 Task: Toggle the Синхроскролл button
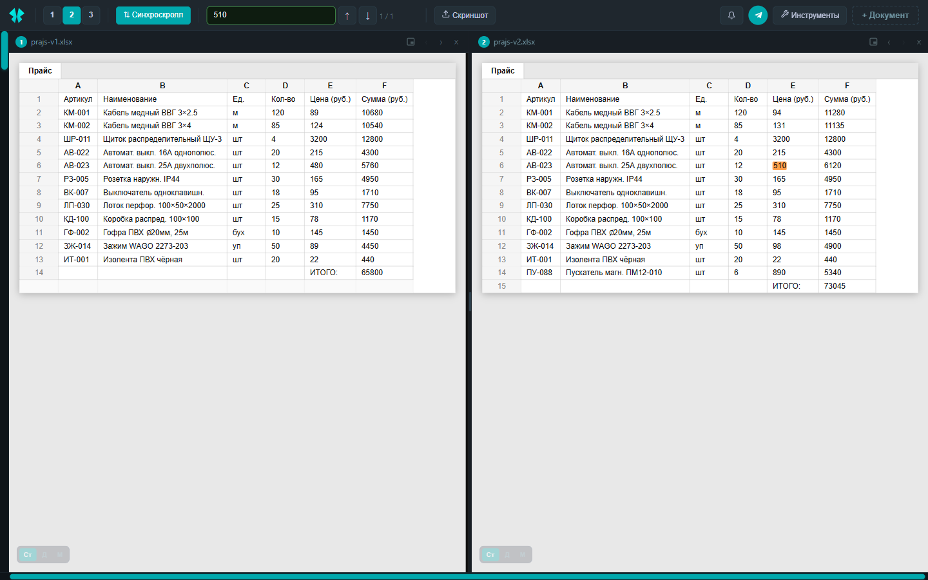[x=153, y=15]
